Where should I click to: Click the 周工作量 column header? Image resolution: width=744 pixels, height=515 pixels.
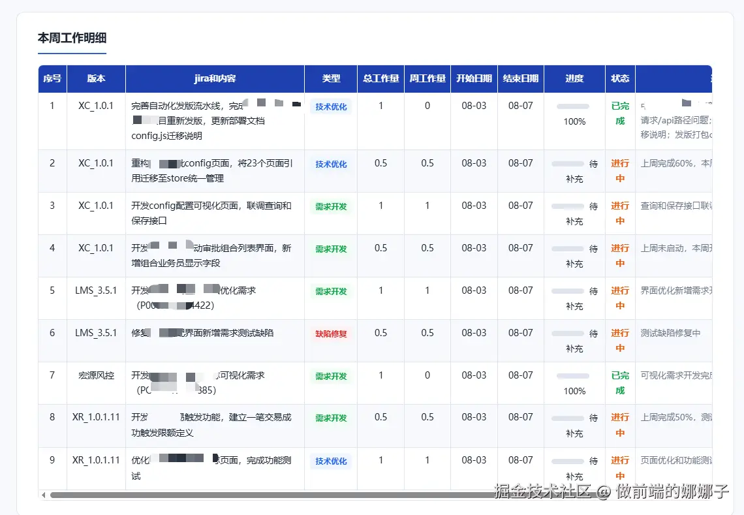[x=427, y=78]
